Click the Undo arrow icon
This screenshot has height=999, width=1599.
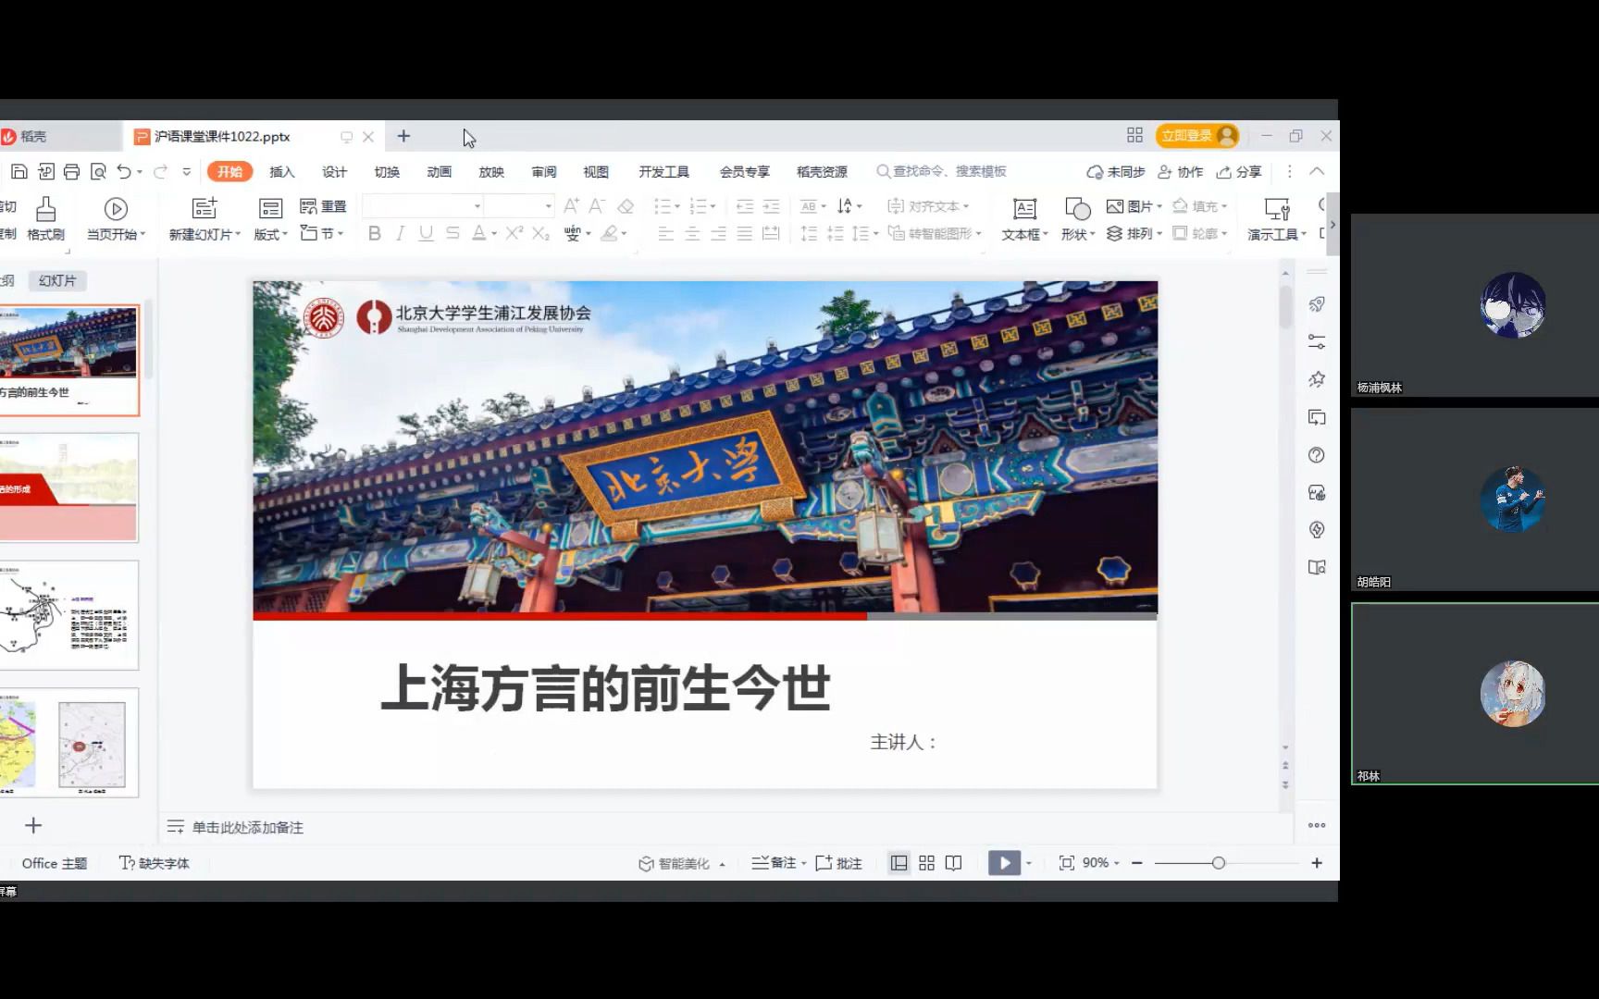click(124, 171)
